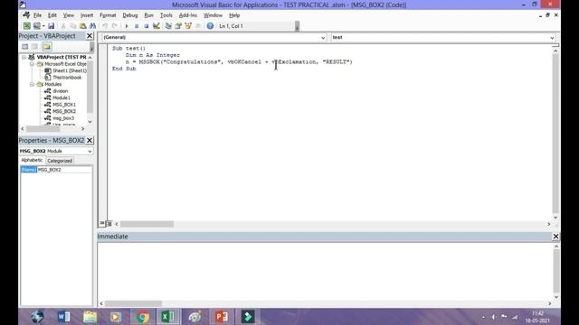579x325 pixels.
Task: Open Properties Window toolbar icon
Action: coord(178,26)
